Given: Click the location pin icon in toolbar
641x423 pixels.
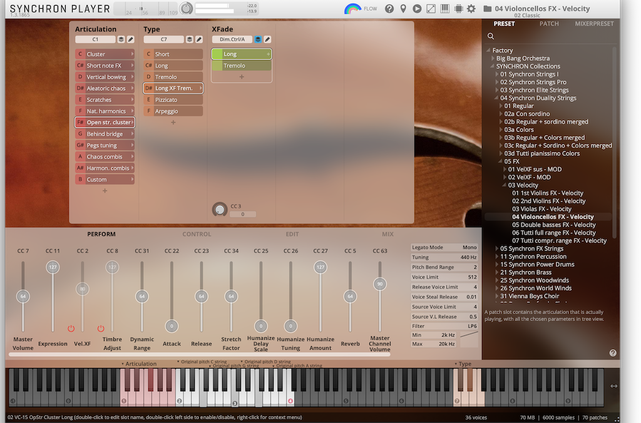Looking at the screenshot, I should click(403, 9).
